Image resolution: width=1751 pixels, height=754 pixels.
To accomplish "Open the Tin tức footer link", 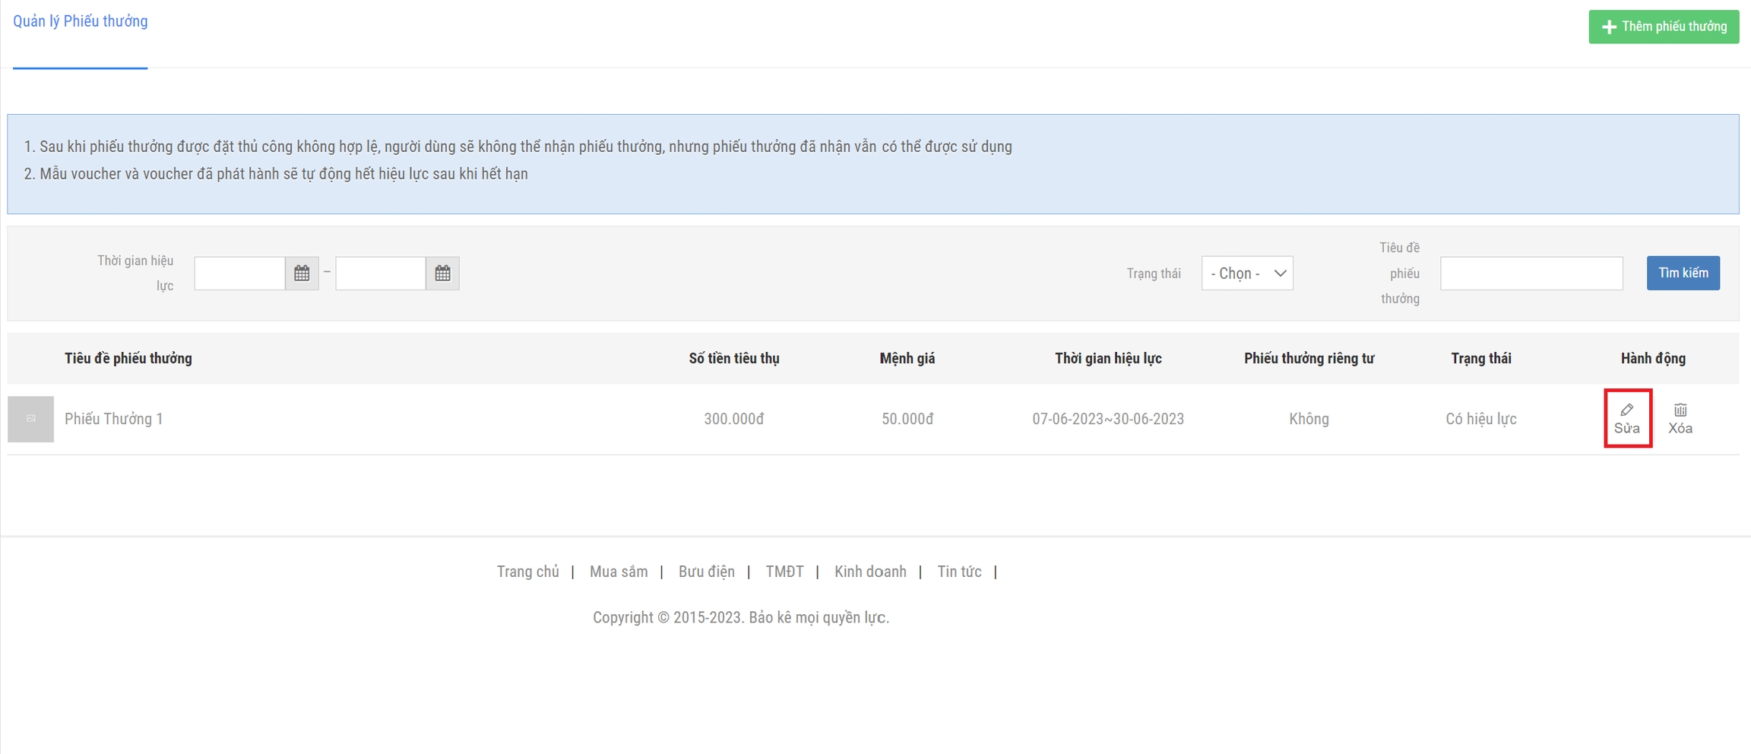I will coord(959,572).
